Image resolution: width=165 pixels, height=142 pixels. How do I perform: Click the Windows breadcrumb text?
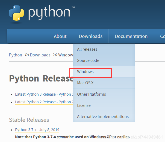(66, 55)
